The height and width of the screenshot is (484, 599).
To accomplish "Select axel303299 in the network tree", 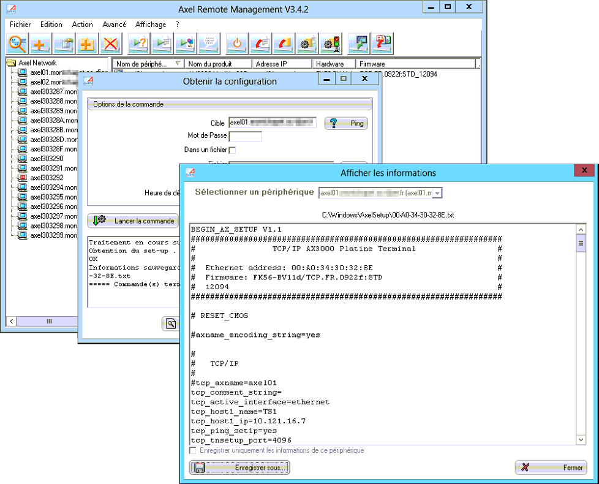I will 53,235.
